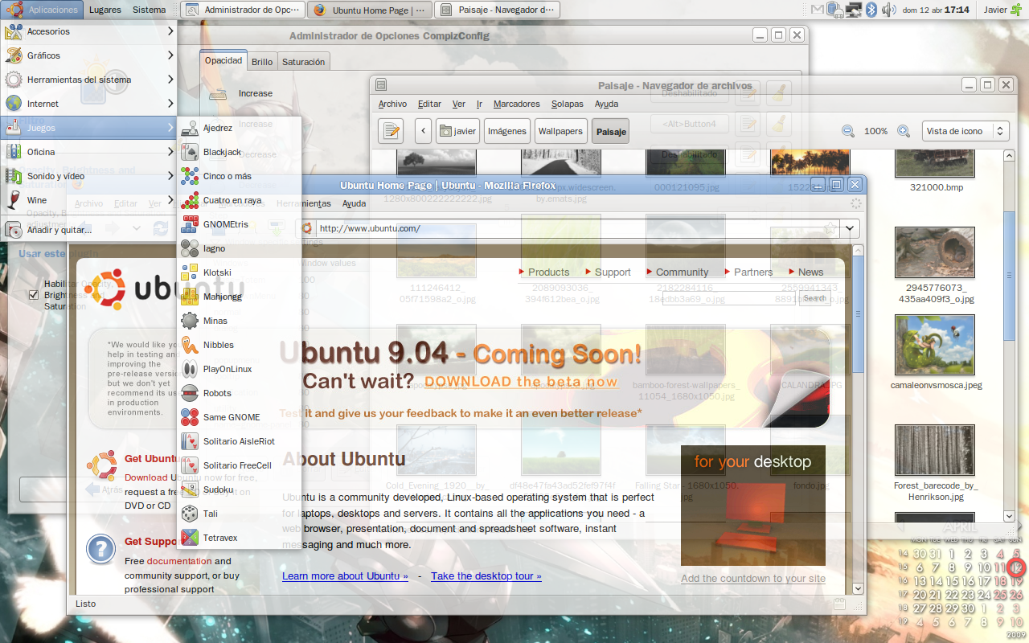The image size is (1029, 643).
Task: Select the Iagno game entry
Action: click(x=239, y=248)
